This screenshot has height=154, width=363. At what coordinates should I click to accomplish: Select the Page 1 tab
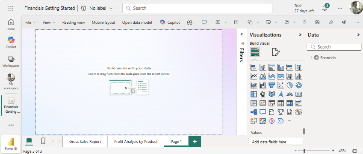pos(176,141)
